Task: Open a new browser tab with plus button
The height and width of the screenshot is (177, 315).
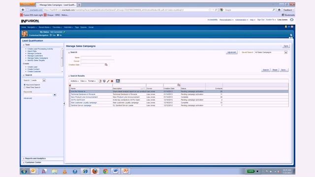Action: point(79,4)
